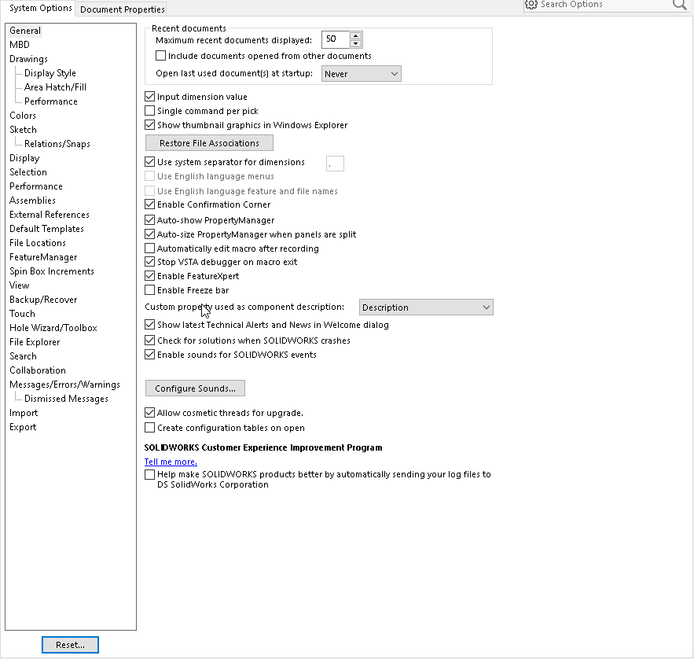
Task: Select MBD in options tree
Action: [20, 45]
